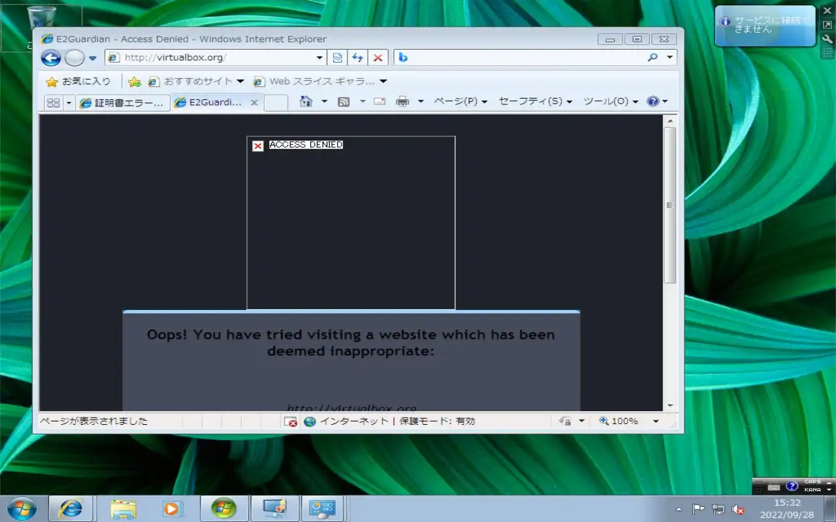
Task: Click the search magnifier icon
Action: point(652,57)
